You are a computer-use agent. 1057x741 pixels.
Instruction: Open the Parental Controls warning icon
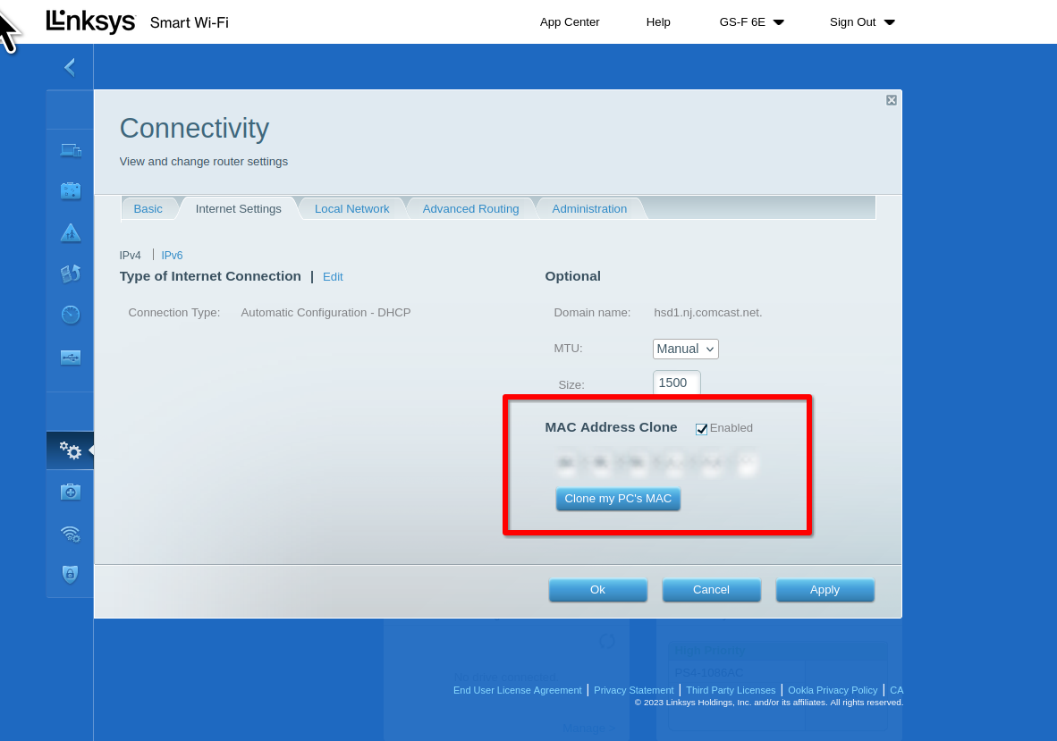click(70, 232)
